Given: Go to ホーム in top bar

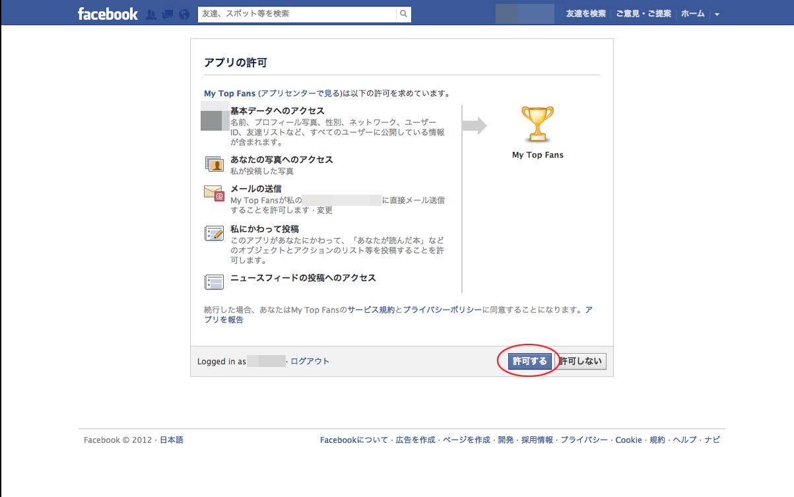Looking at the screenshot, I should (692, 14).
